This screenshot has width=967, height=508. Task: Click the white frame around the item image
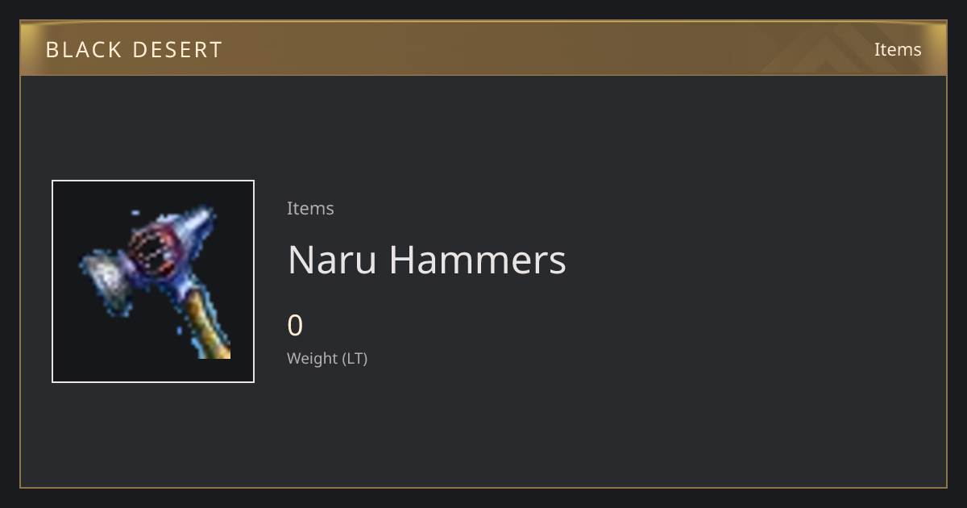click(153, 181)
